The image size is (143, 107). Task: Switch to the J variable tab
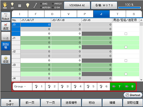101,14
